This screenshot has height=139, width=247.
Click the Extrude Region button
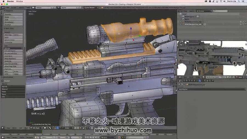[x=13, y=51]
